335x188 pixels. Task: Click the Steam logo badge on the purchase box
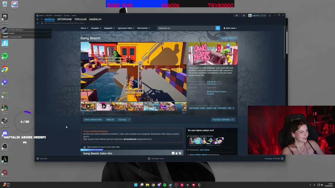[180, 153]
